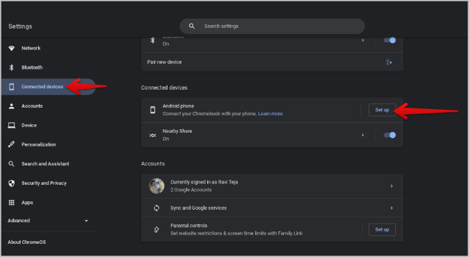Click the Ravi Teja profile picture

click(156, 185)
